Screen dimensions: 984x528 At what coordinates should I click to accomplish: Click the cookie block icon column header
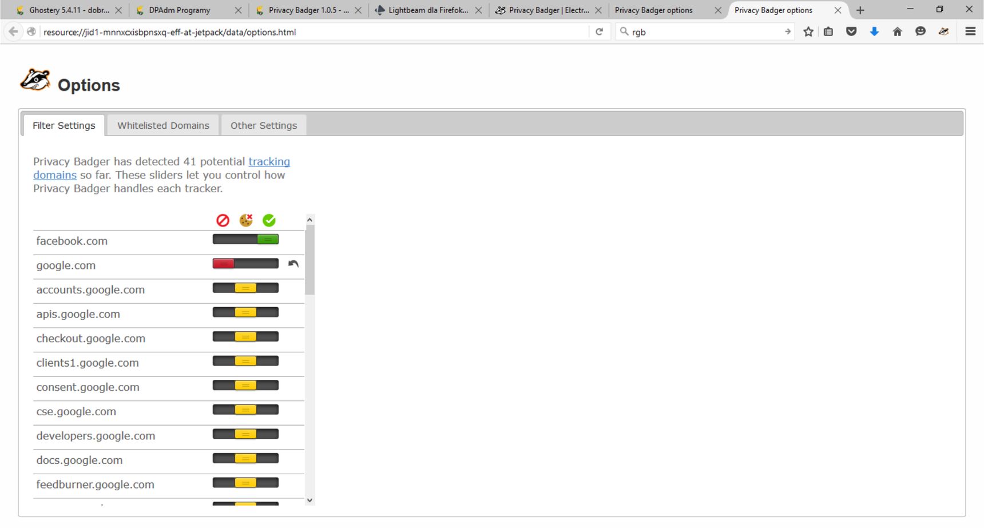point(246,220)
